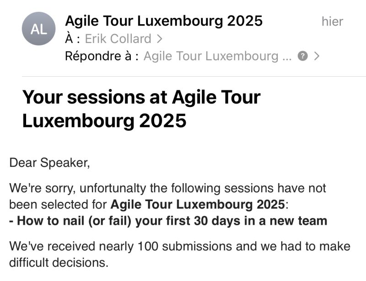Click the "Your sessions at Agile Tour" subject heading
This screenshot has width=366, height=281.
point(141,97)
